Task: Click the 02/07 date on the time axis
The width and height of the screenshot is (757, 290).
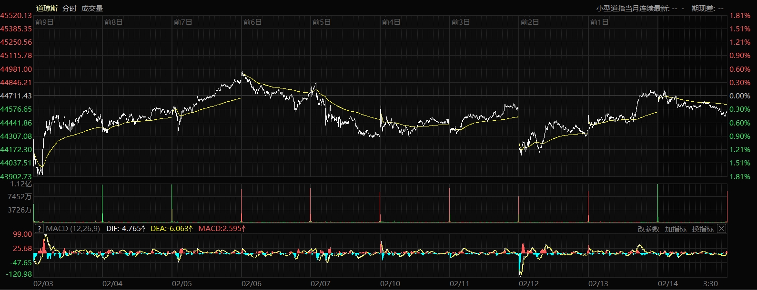Action: coord(320,284)
